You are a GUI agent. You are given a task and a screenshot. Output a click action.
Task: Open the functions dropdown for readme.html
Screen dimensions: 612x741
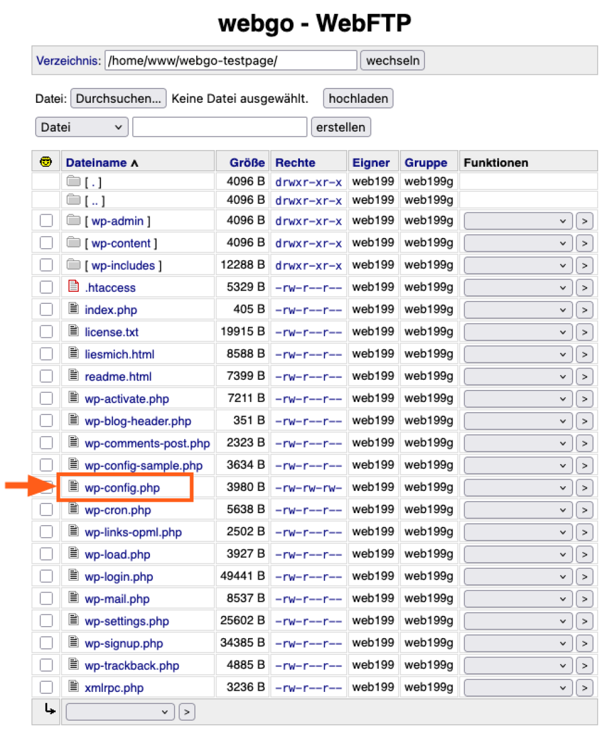pyautogui.click(x=518, y=376)
